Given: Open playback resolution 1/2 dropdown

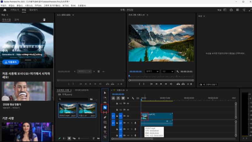Looking at the screenshot, I should click(x=168, y=71).
